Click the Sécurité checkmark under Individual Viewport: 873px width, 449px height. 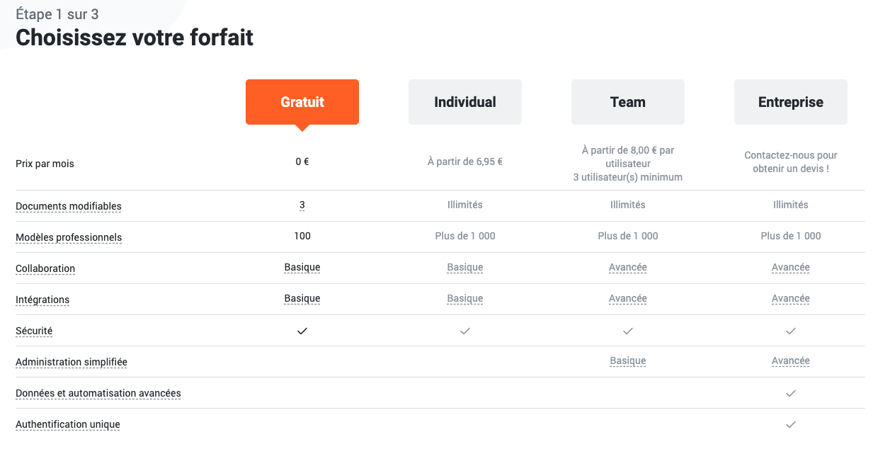point(465,331)
